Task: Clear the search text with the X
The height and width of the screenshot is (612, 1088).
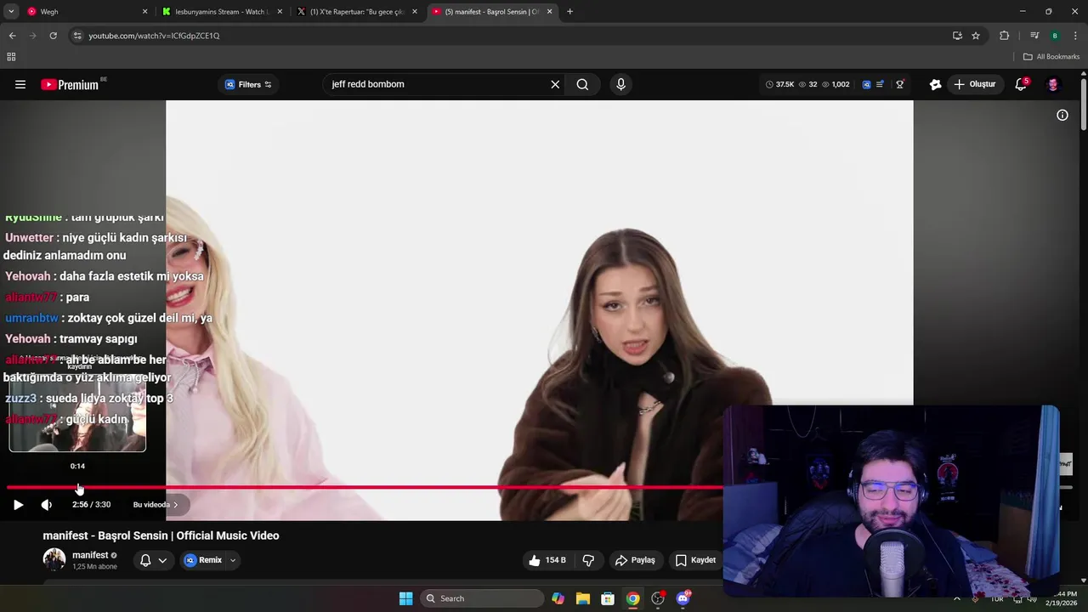Action: point(555,84)
